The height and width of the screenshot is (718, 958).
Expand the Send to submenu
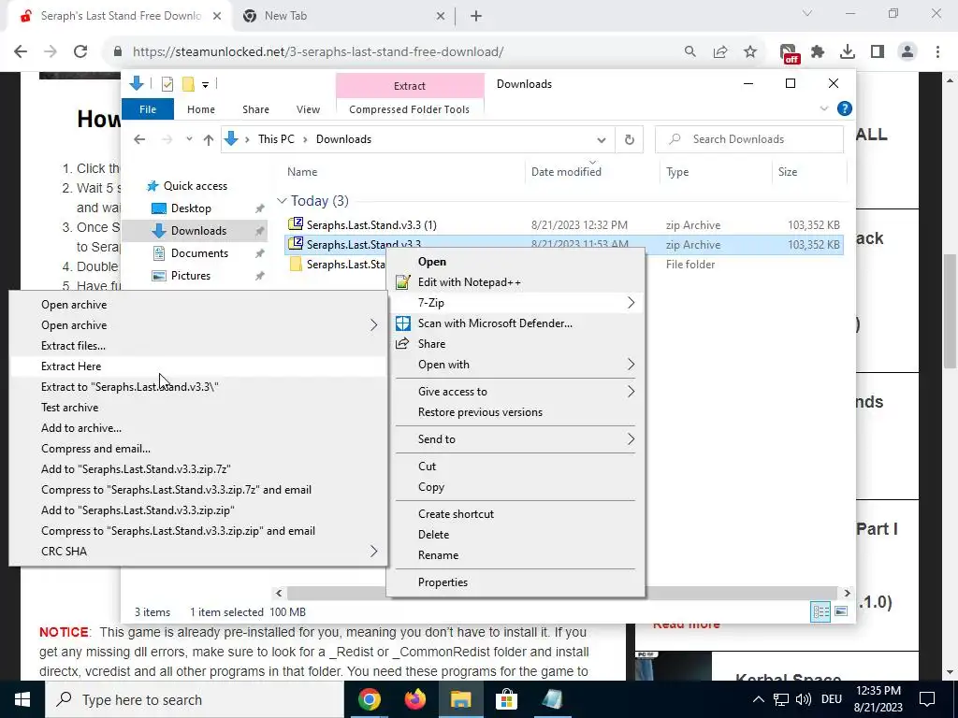[x=515, y=439]
